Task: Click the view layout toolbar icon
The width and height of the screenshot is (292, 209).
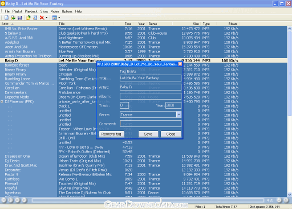Action: [55, 18]
